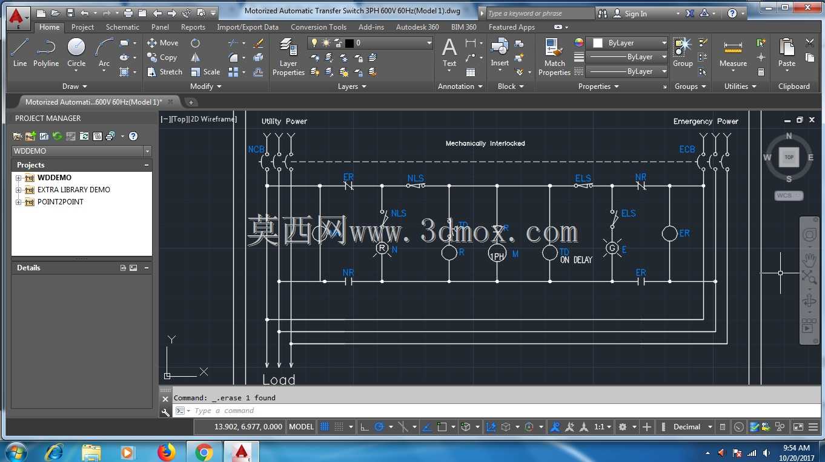
Task: Click the Pan hand icon on navigation bar
Action: click(809, 259)
